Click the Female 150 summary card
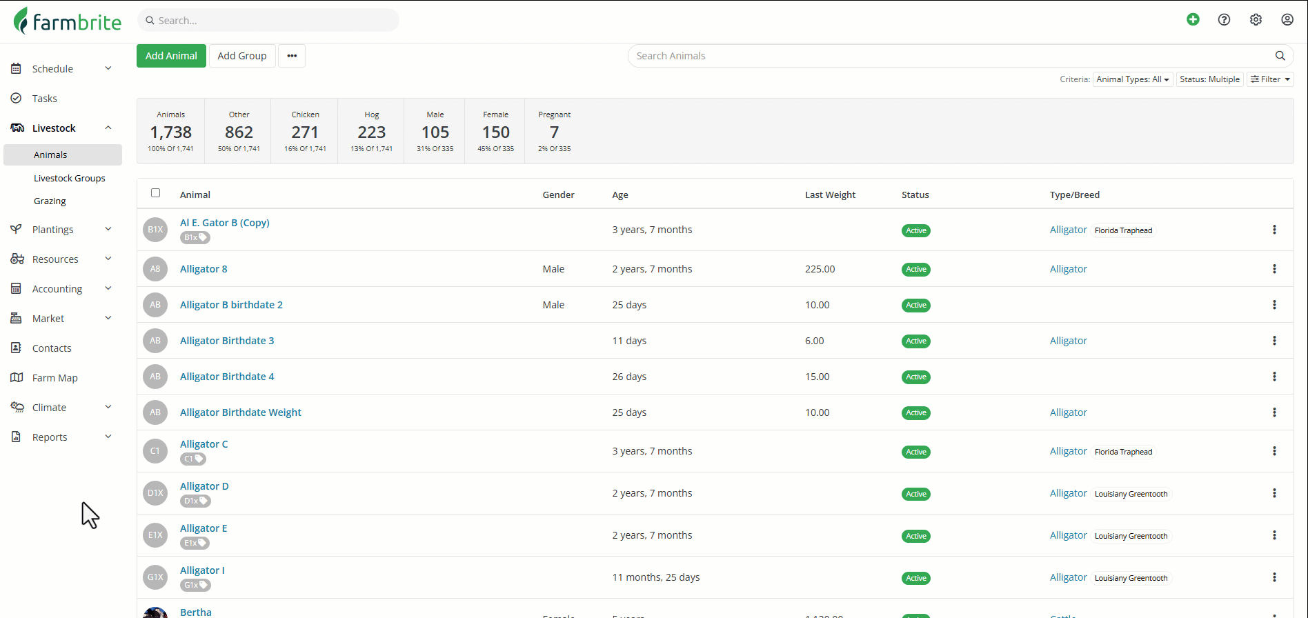 [x=495, y=131]
